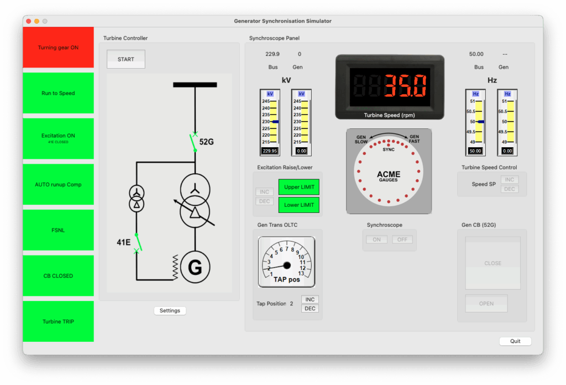Increase the tap position with INC
566x385 pixels.
(x=310, y=299)
